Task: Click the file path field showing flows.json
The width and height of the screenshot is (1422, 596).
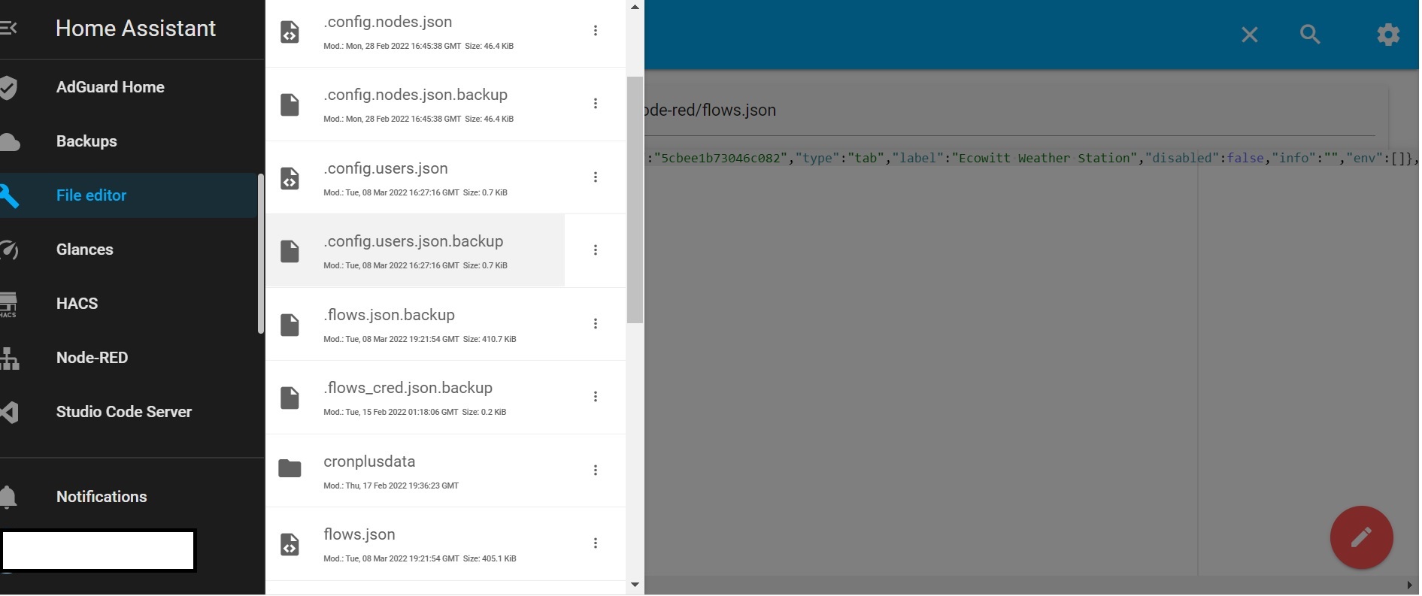Action: (1010, 111)
